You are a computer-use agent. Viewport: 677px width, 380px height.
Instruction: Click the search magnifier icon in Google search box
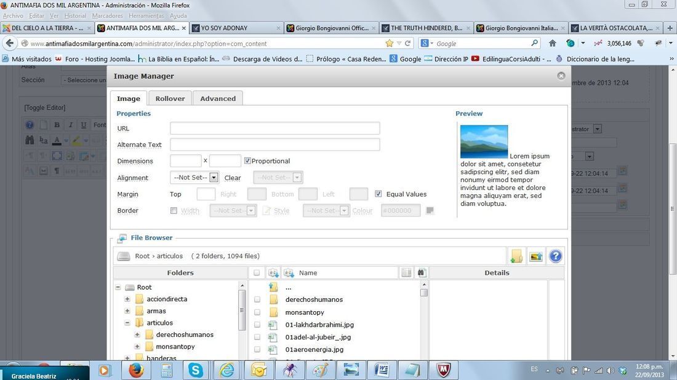click(534, 43)
